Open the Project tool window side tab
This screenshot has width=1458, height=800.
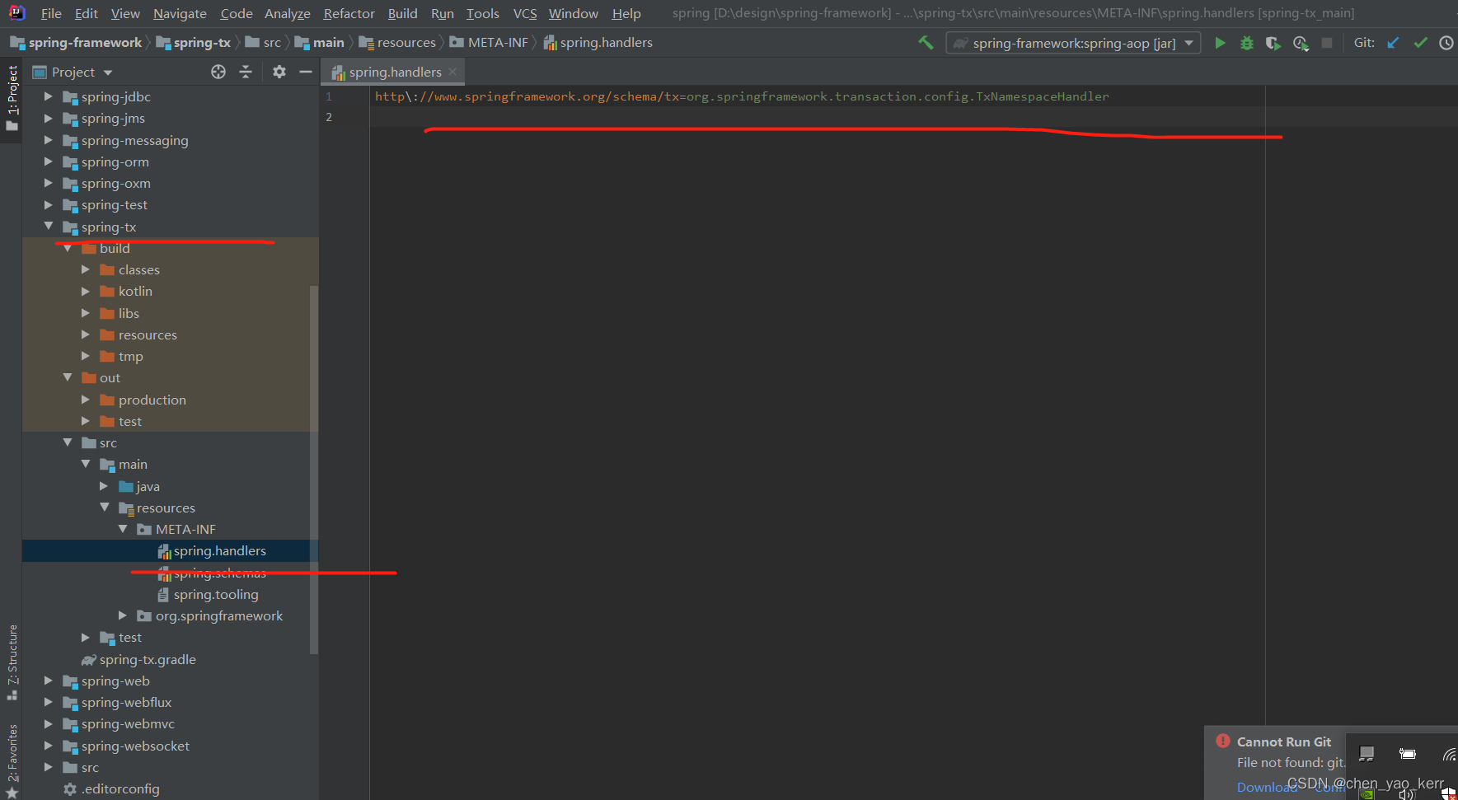[x=12, y=97]
